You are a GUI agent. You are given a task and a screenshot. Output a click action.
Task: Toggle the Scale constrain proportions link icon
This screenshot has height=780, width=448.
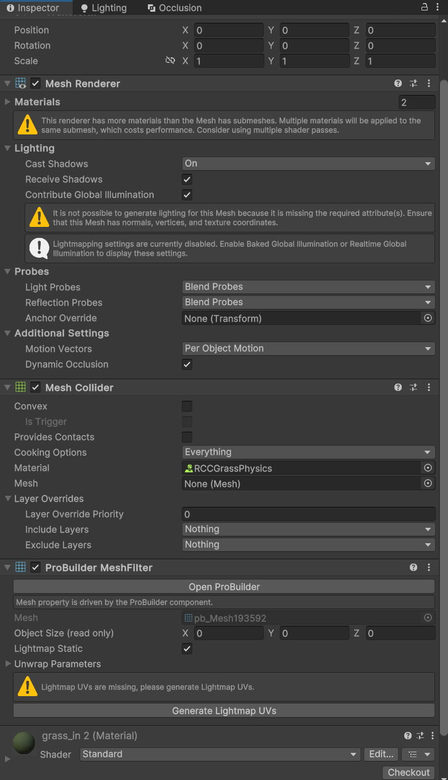pyautogui.click(x=170, y=61)
